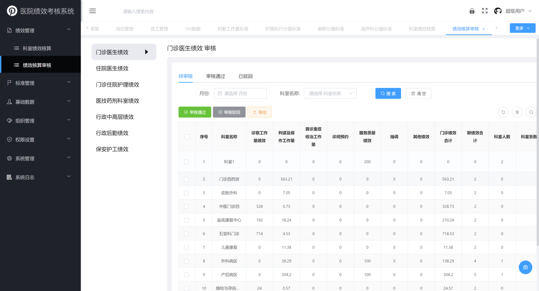Expand the 权限设置 menu
This screenshot has height=291, width=539.
point(69,139)
